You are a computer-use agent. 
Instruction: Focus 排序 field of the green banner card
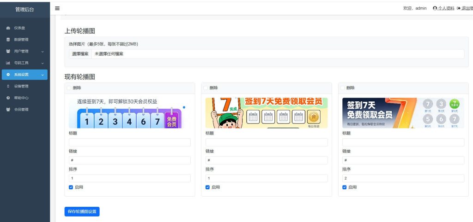pos(267,178)
